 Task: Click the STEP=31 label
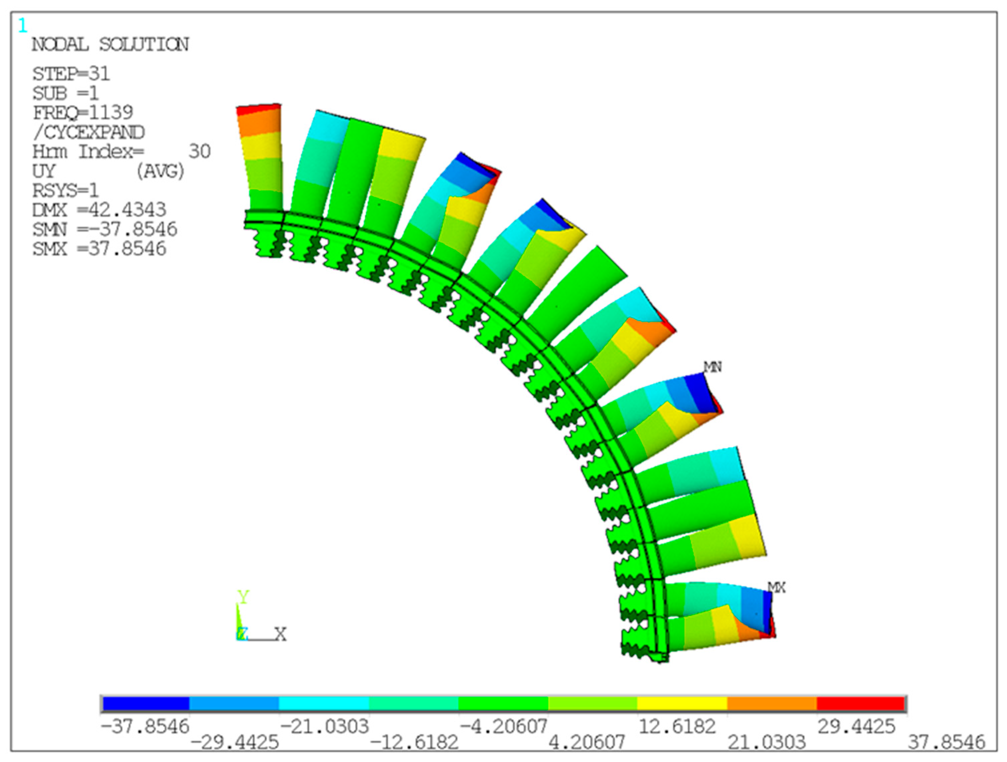pos(71,74)
